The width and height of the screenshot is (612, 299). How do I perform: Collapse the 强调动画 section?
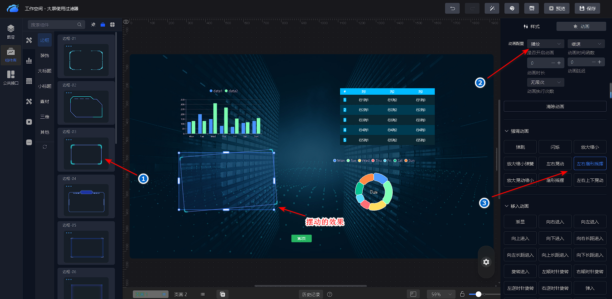click(x=507, y=131)
